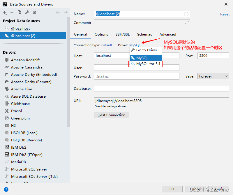Expand the Comment field with expand icon
The height and width of the screenshot is (195, 233).
(187, 22)
